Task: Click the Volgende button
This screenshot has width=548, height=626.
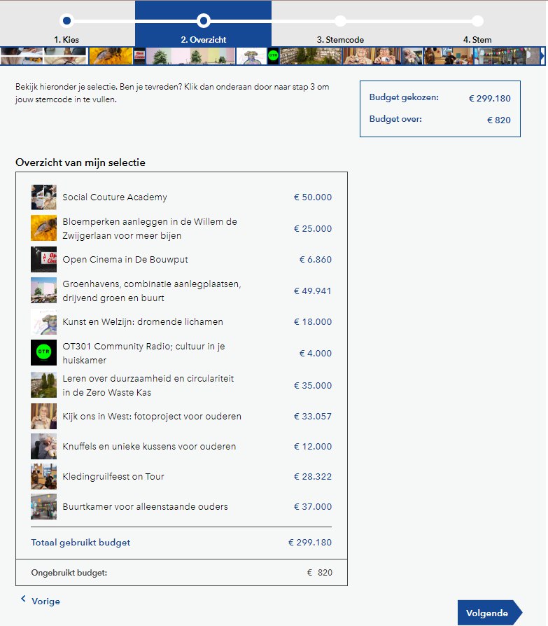Action: point(490,613)
